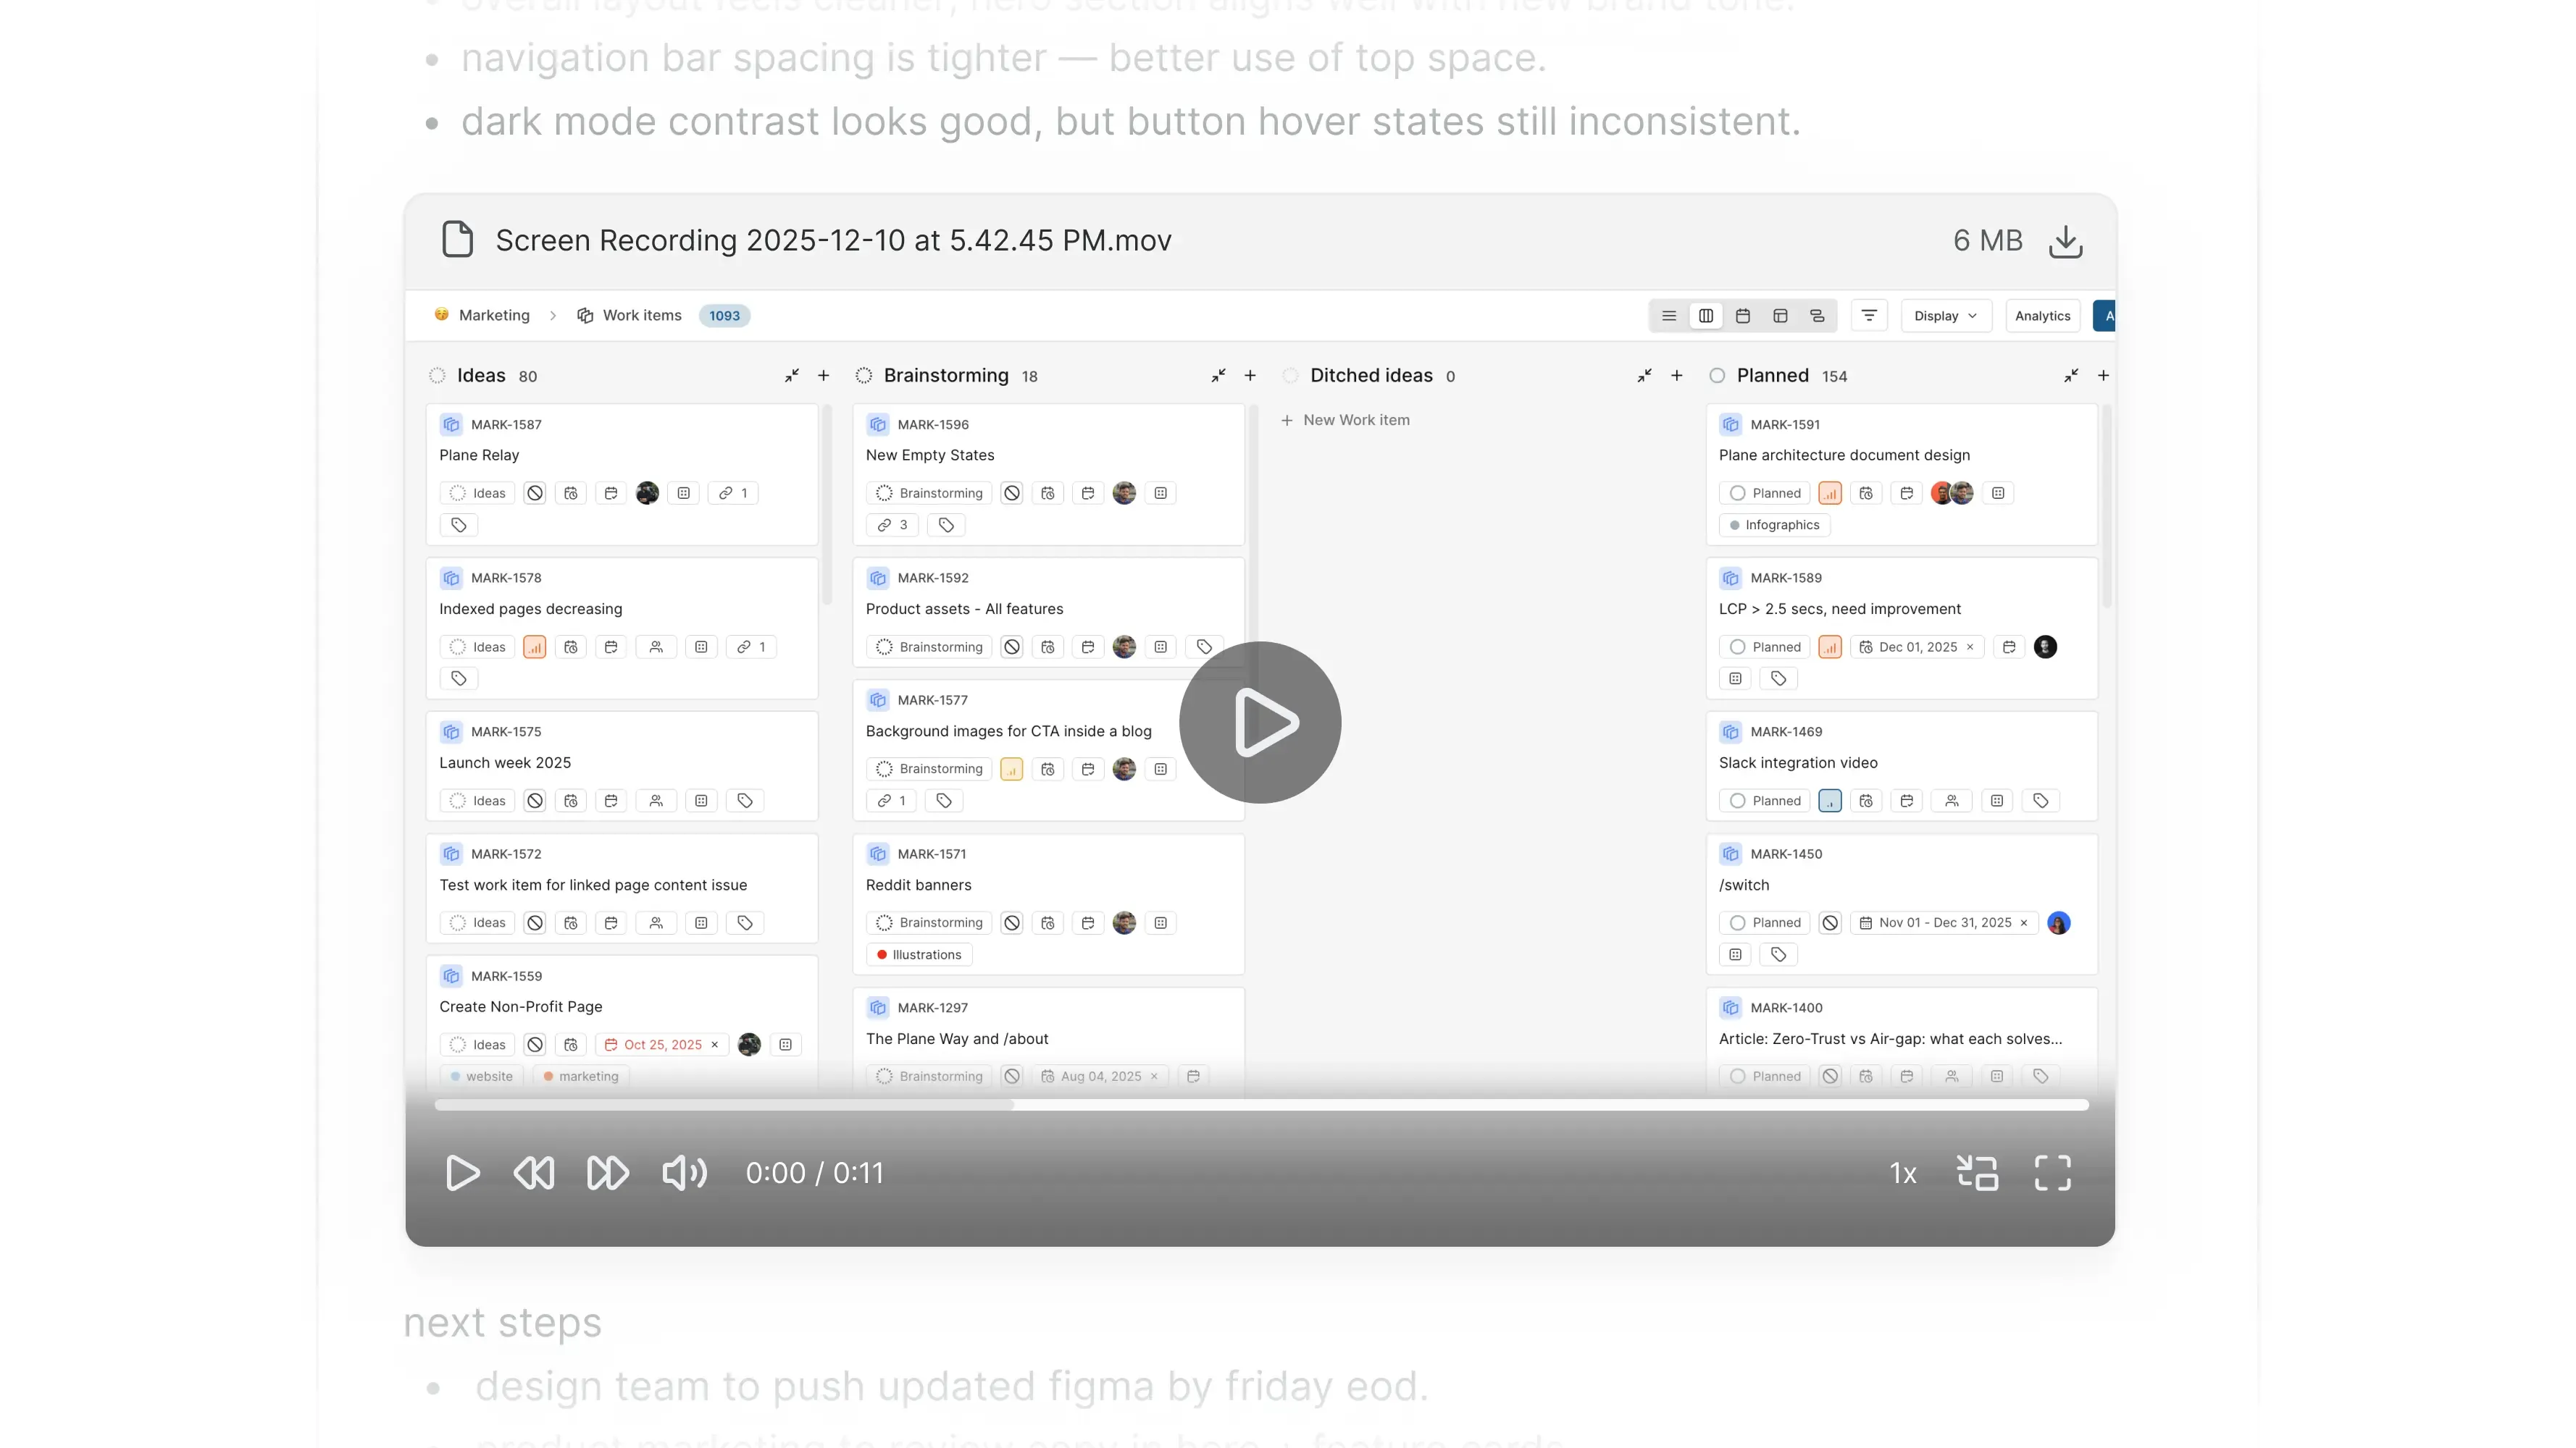Viewport: 2576px width, 1448px height.
Task: Collapse the Ideas column
Action: pos(791,376)
